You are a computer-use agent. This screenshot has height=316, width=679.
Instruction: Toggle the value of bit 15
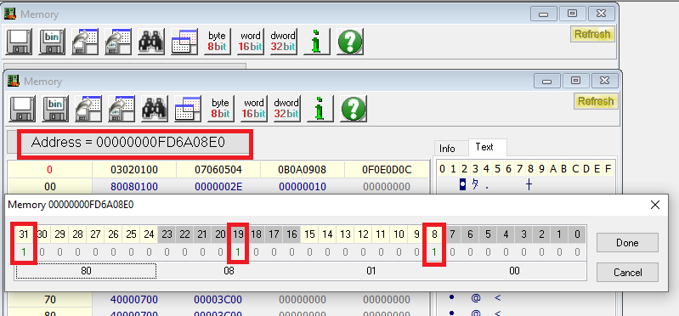point(309,252)
